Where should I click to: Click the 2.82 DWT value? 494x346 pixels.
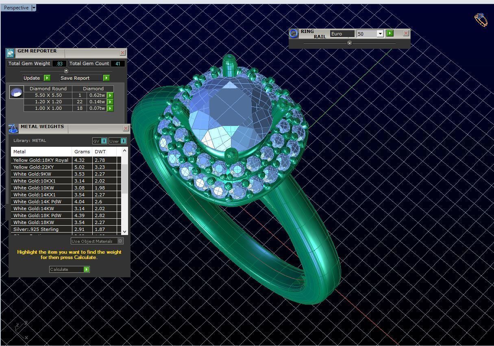pyautogui.click(x=100, y=215)
